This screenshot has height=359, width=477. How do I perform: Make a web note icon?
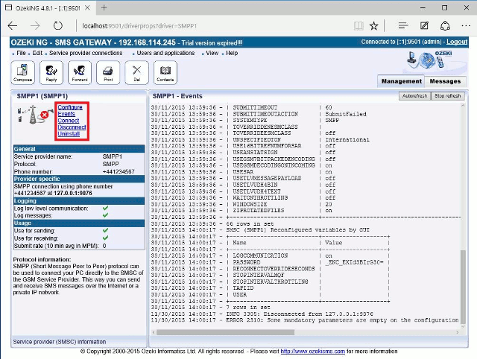point(424,26)
